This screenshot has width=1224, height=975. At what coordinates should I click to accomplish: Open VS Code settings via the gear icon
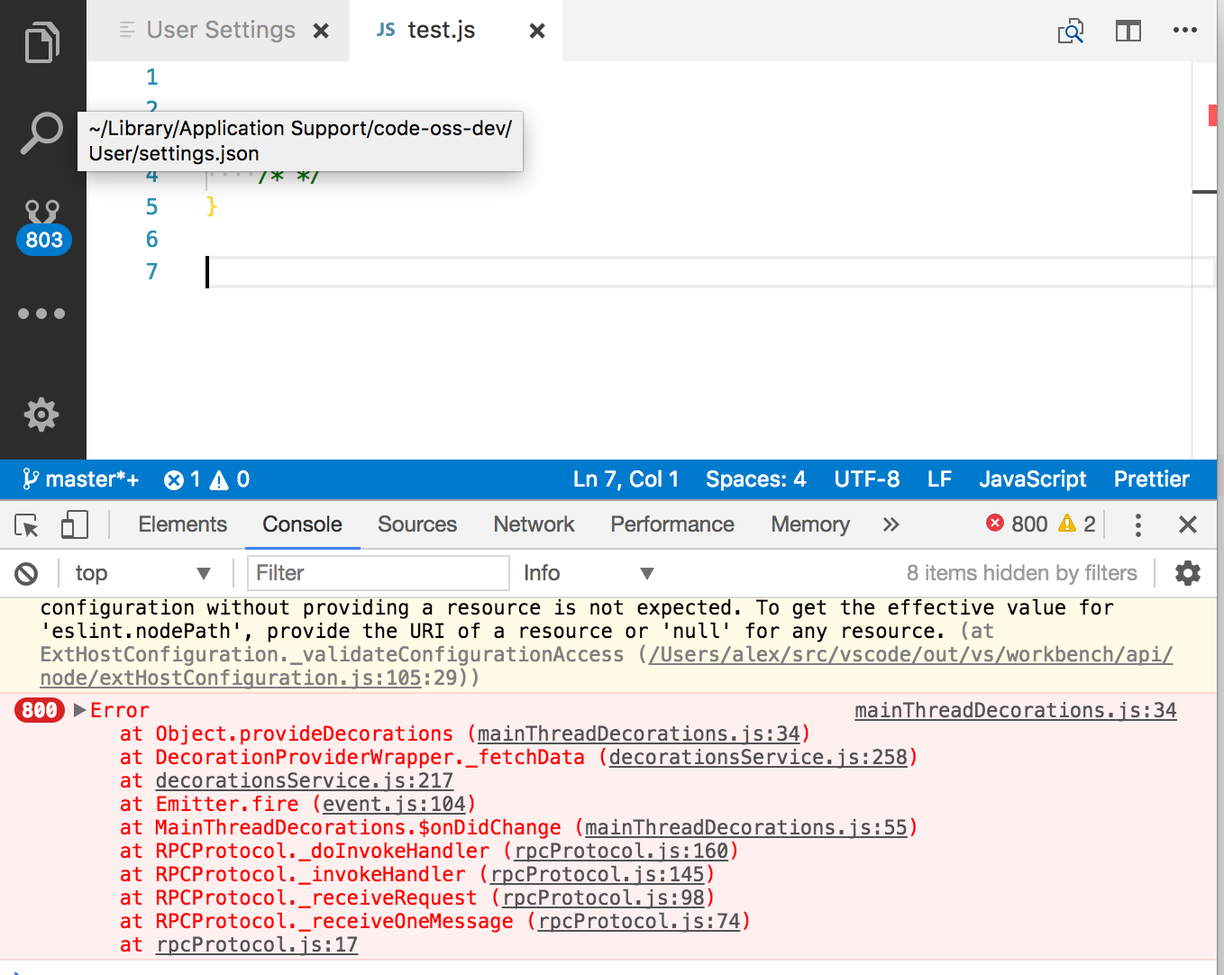[42, 415]
